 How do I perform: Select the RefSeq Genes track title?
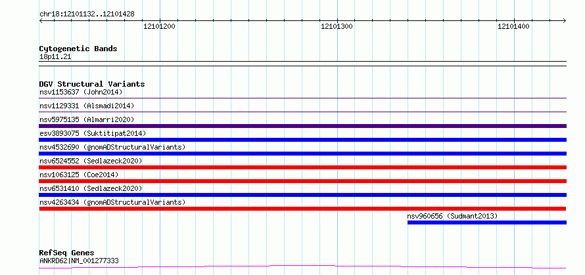pos(67,253)
